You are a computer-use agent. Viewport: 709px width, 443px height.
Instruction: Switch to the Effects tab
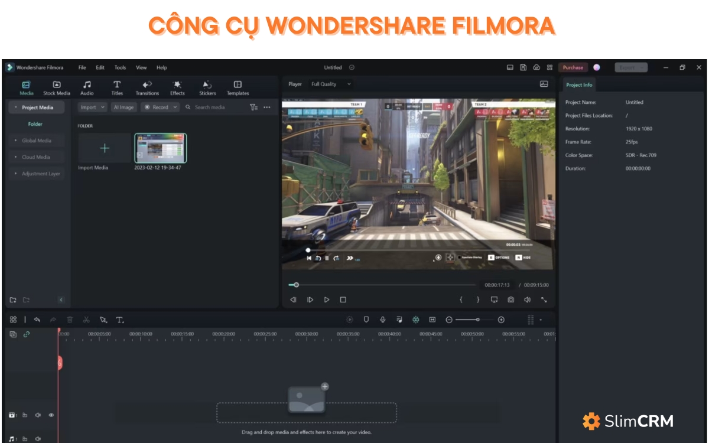tap(177, 88)
